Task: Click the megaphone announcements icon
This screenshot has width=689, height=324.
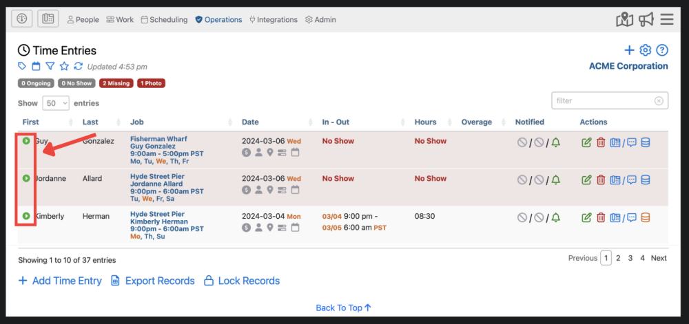Action: pos(646,19)
